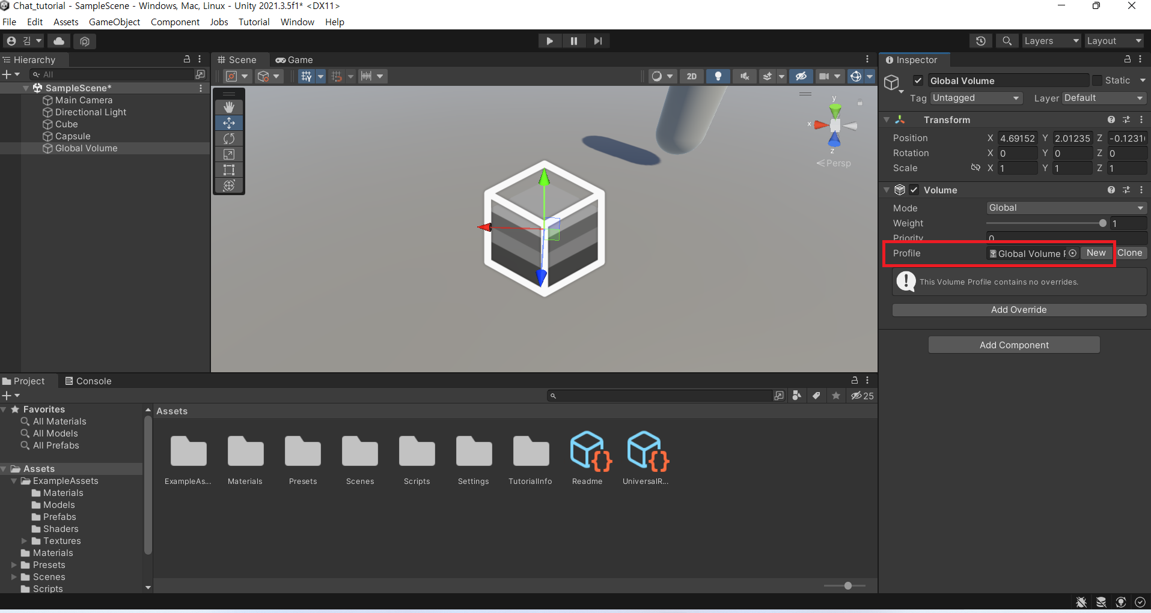This screenshot has height=613, width=1151.
Task: Select the Transform tool
Action: point(229,186)
